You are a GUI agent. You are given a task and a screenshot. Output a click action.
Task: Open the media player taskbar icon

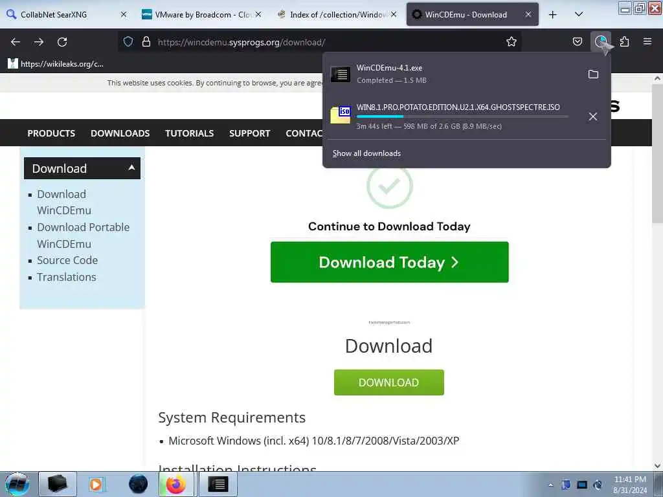96,484
